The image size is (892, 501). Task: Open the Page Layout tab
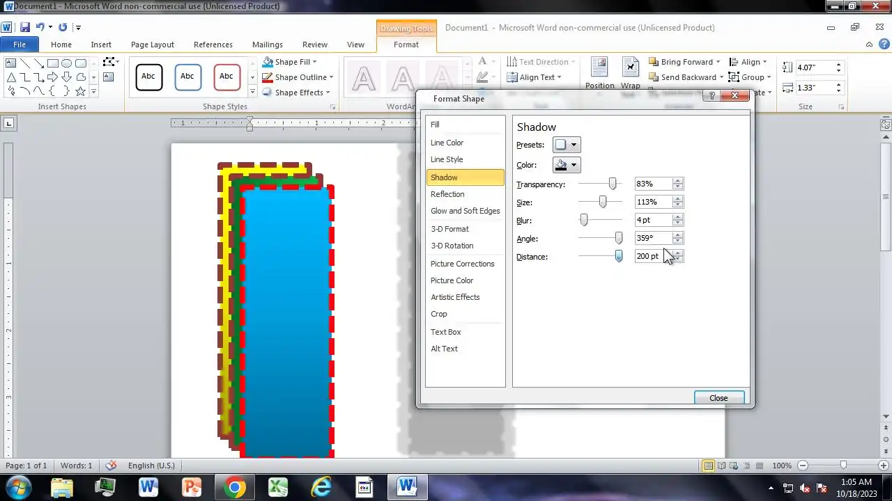[x=153, y=45]
